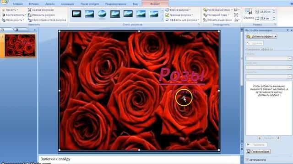Click the Office button at top-left
Image resolution: width=293 pixels, height=164 pixels.
tap(4, 2)
